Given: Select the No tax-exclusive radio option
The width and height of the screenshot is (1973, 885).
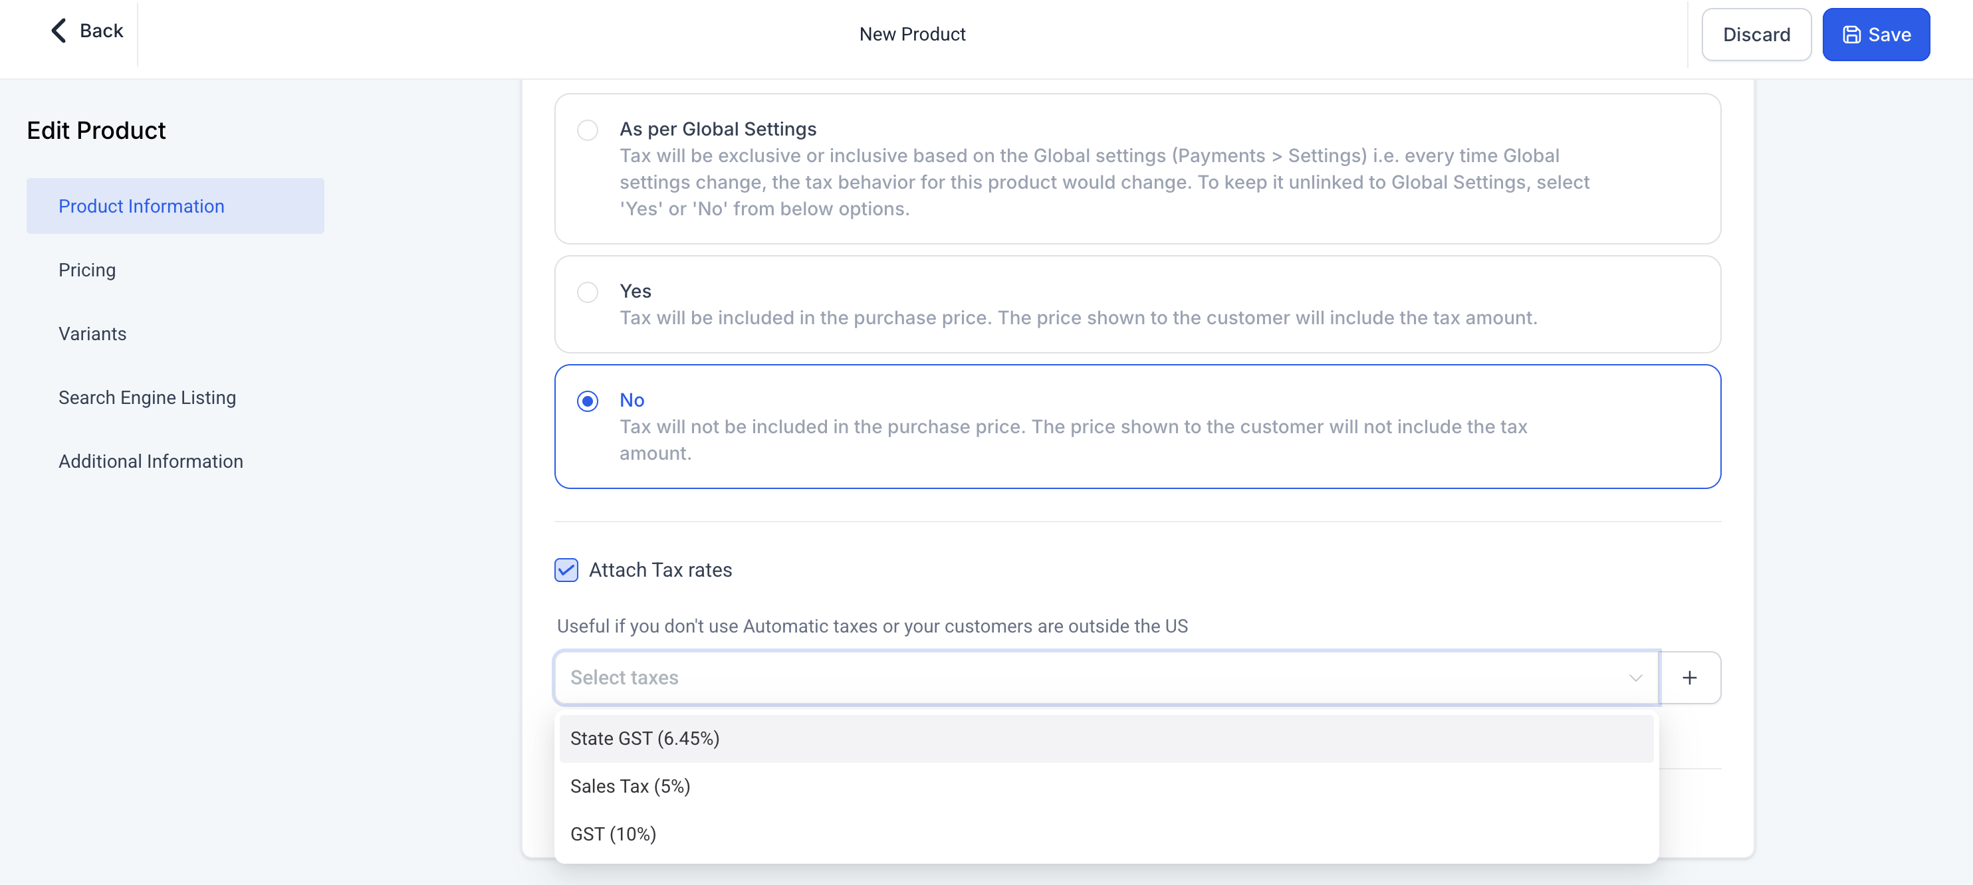Looking at the screenshot, I should (x=588, y=401).
